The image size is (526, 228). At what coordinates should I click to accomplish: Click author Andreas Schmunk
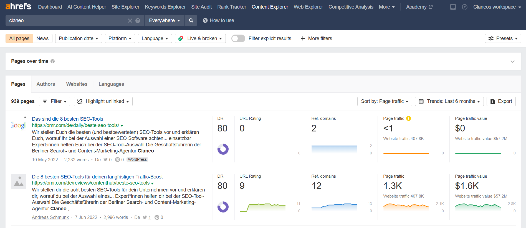coord(50,217)
